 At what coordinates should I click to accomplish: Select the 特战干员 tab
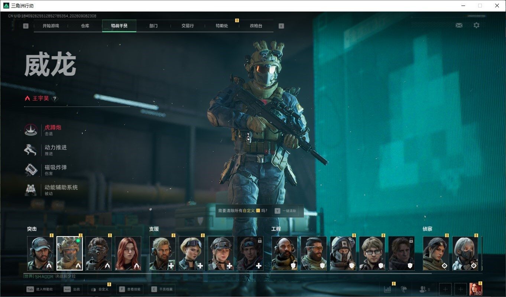click(x=119, y=26)
